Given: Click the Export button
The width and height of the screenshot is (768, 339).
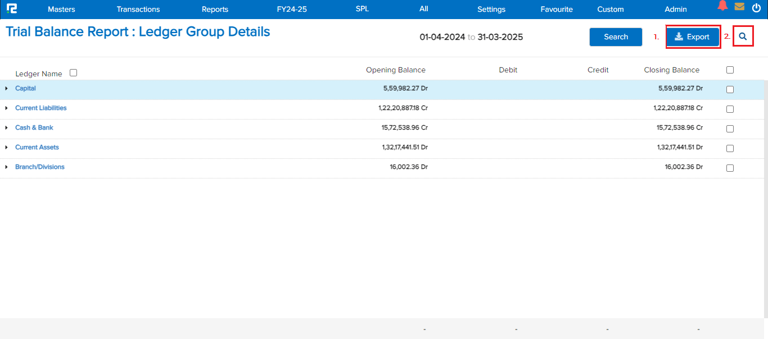Looking at the screenshot, I should (692, 37).
